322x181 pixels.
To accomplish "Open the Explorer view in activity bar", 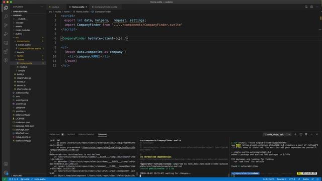I will click(x=6, y=8).
